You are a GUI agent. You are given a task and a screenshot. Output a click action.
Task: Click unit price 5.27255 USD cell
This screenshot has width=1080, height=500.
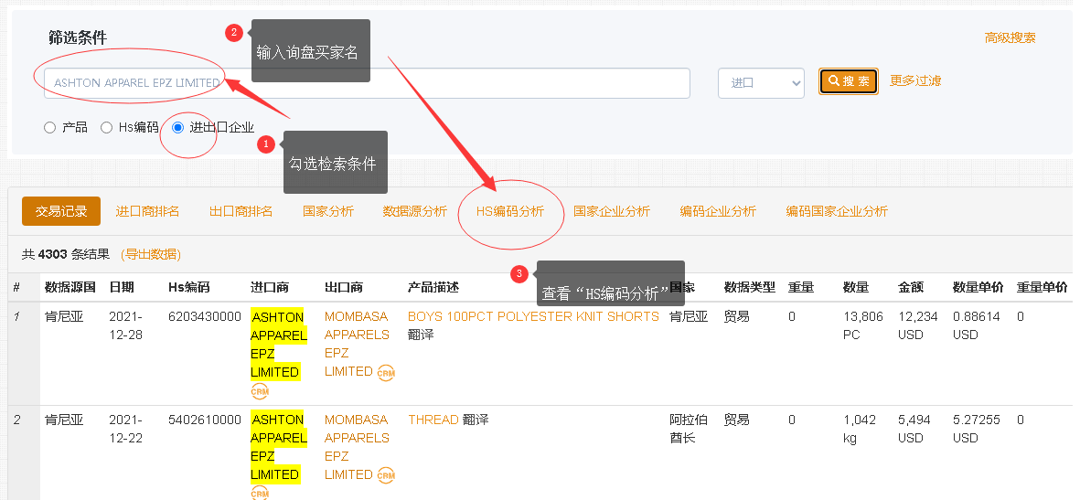click(976, 429)
